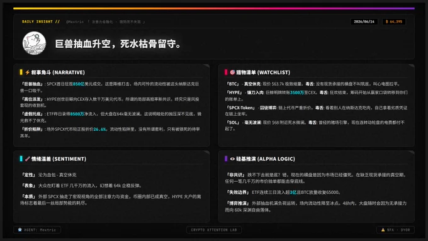This screenshot has width=428, height=241.
Task: Click the 「折价陷阱」 narrative entry label
Action: pyautogui.click(x=31, y=129)
